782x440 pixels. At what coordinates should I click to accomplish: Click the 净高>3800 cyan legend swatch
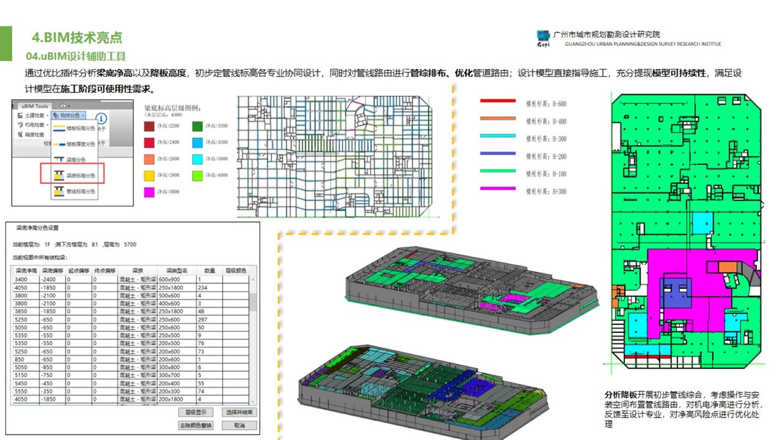[198, 160]
